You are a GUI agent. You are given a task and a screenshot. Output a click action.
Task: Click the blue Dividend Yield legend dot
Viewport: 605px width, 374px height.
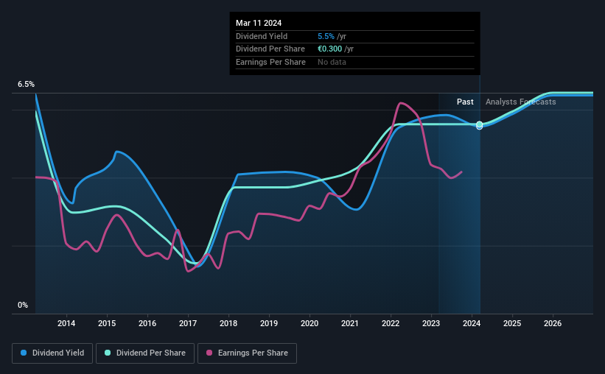click(24, 353)
